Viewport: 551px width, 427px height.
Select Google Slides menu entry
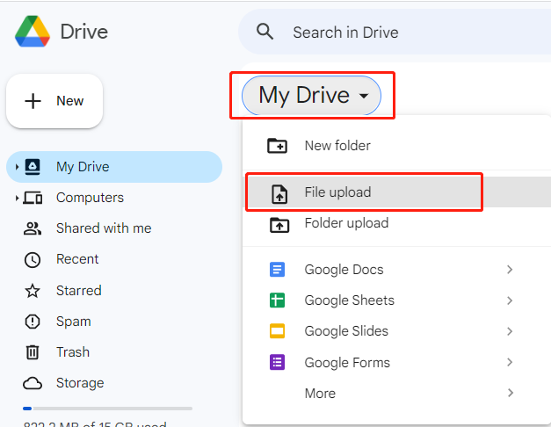coord(396,331)
